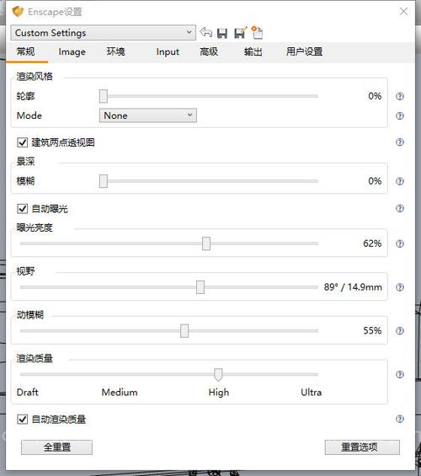421x476 pixels.
Task: Disable the 自动渲染质量 checkbox
Action: [x=23, y=420]
